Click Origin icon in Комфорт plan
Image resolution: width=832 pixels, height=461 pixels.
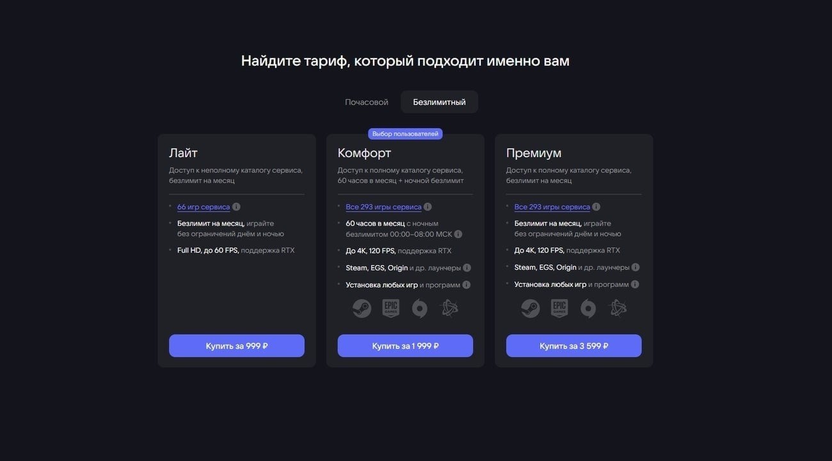point(419,309)
